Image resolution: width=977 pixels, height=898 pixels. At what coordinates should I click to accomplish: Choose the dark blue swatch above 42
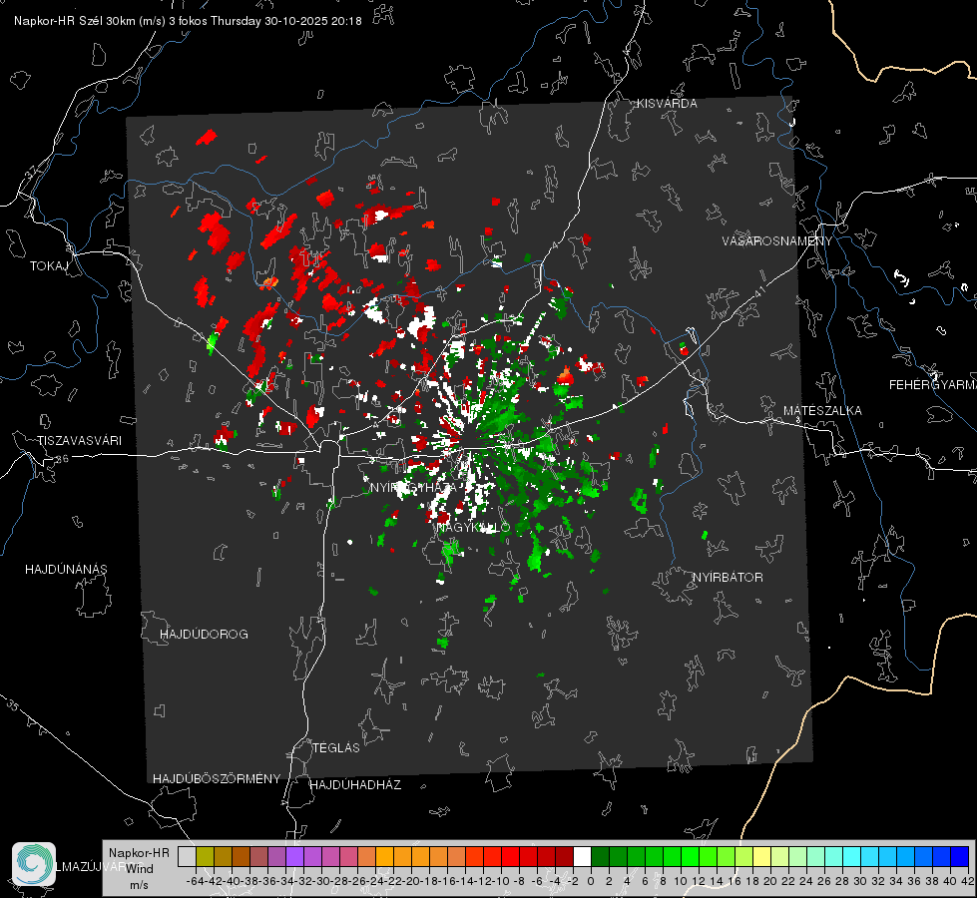tap(960, 856)
